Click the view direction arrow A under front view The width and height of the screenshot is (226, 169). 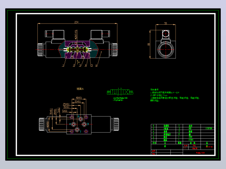(78, 62)
